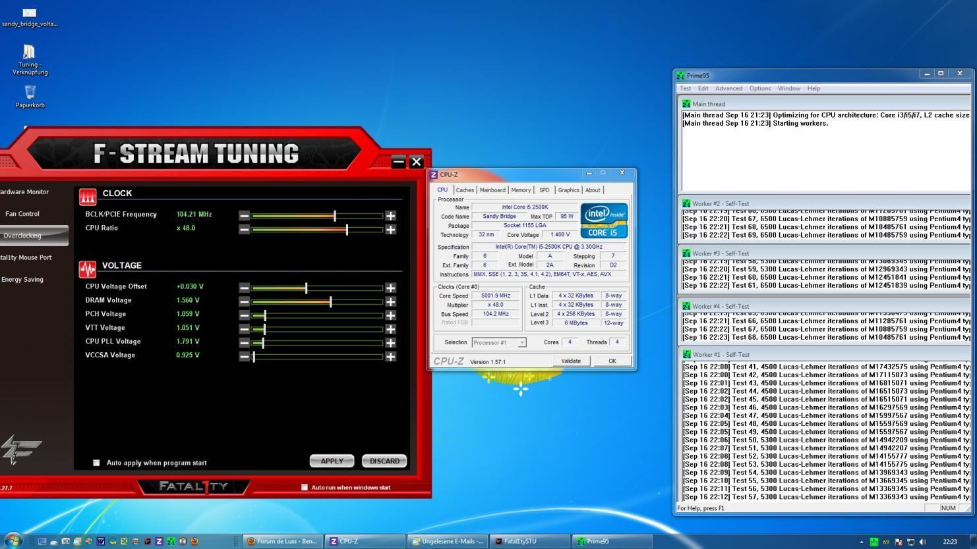Switch to the CPU-Z Graphics tab
This screenshot has height=549, width=977.
coord(568,190)
